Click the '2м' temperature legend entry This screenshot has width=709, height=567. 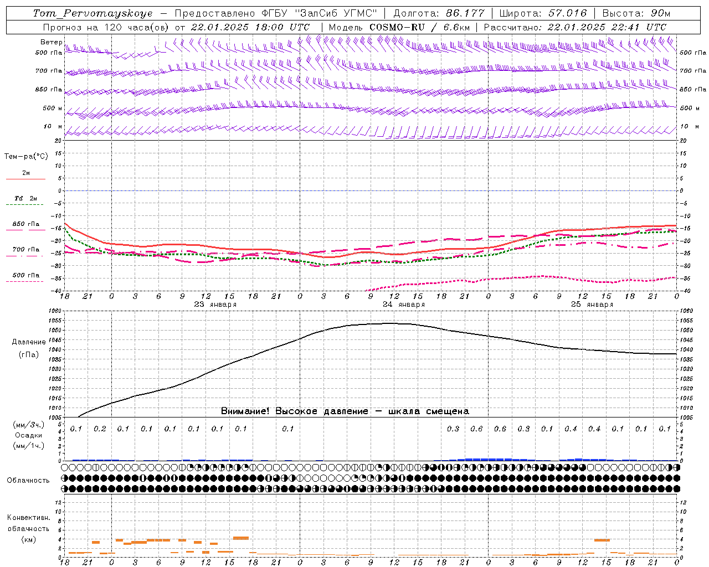[26, 173]
